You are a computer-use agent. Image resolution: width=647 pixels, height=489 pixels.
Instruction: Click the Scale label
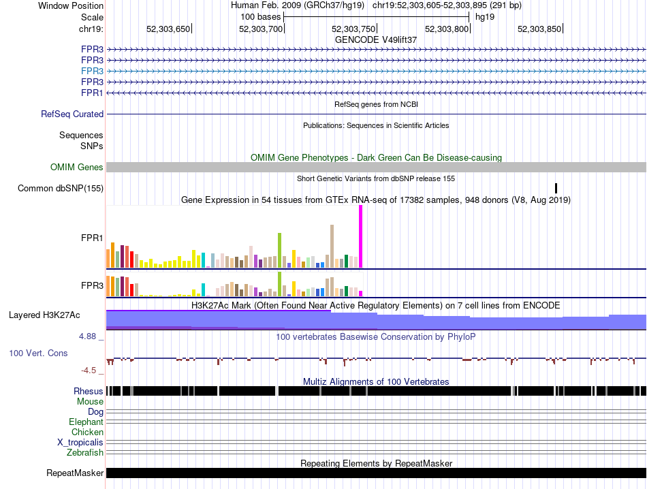click(x=92, y=17)
